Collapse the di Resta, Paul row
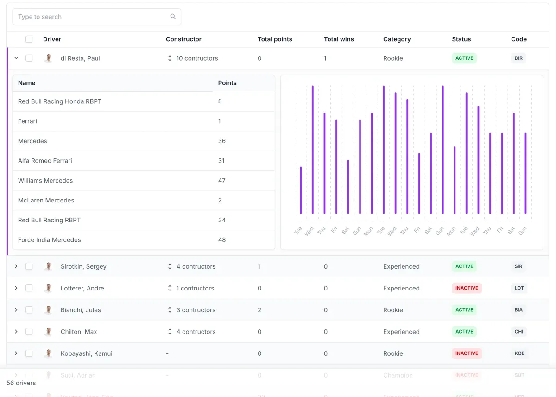 click(x=16, y=58)
